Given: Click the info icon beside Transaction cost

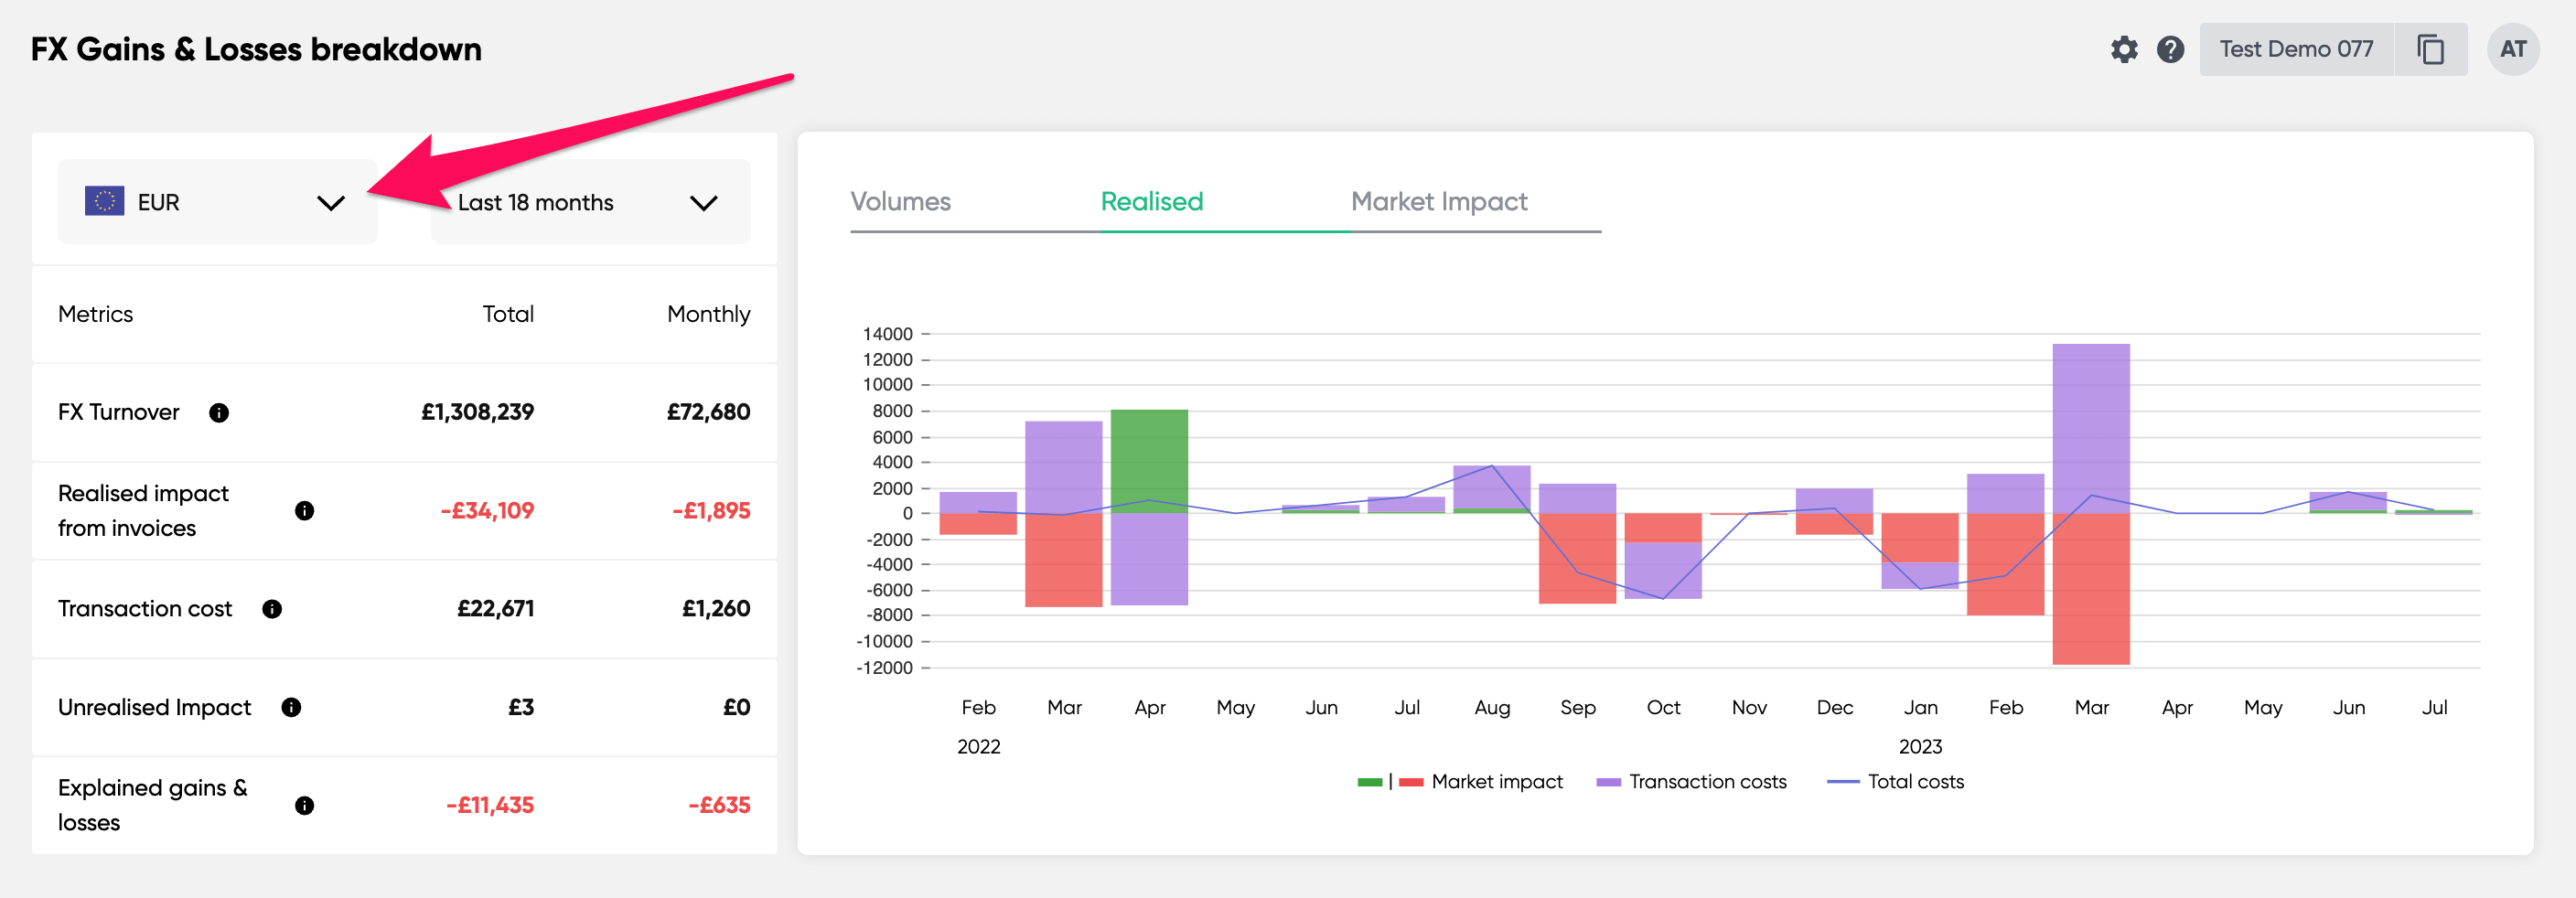Looking at the screenshot, I should tap(272, 608).
